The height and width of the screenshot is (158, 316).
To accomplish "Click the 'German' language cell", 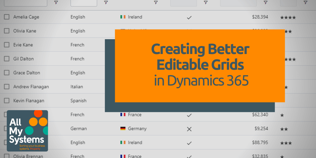I will pos(79,129).
